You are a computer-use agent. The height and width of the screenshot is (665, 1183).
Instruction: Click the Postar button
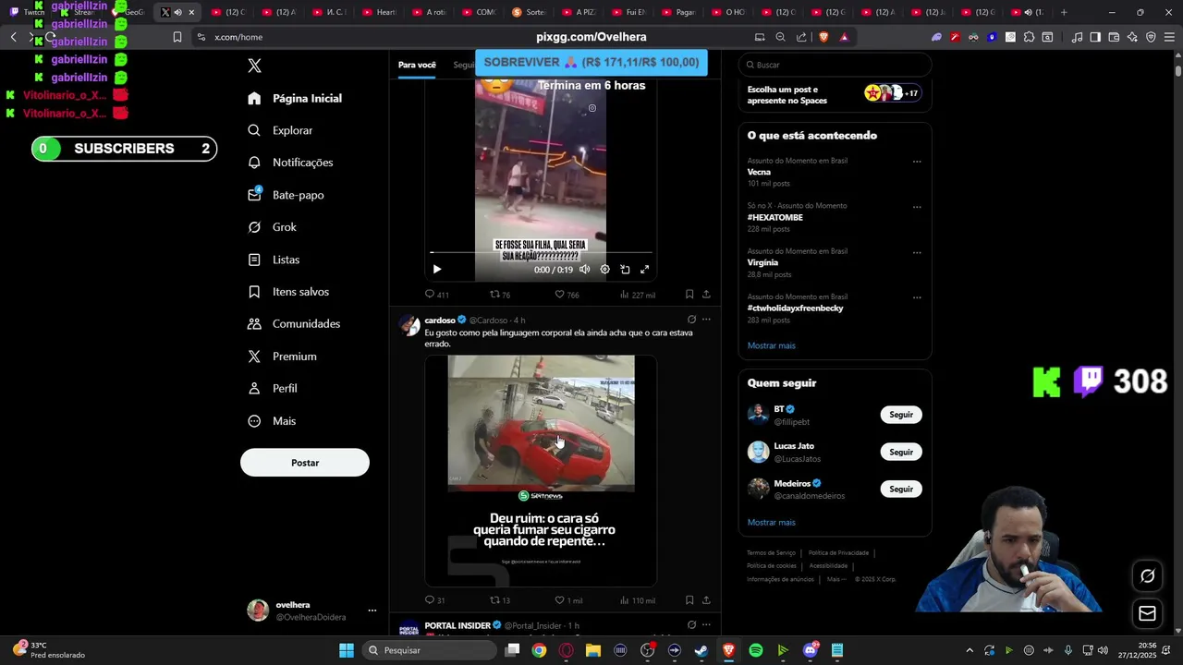[x=305, y=463]
